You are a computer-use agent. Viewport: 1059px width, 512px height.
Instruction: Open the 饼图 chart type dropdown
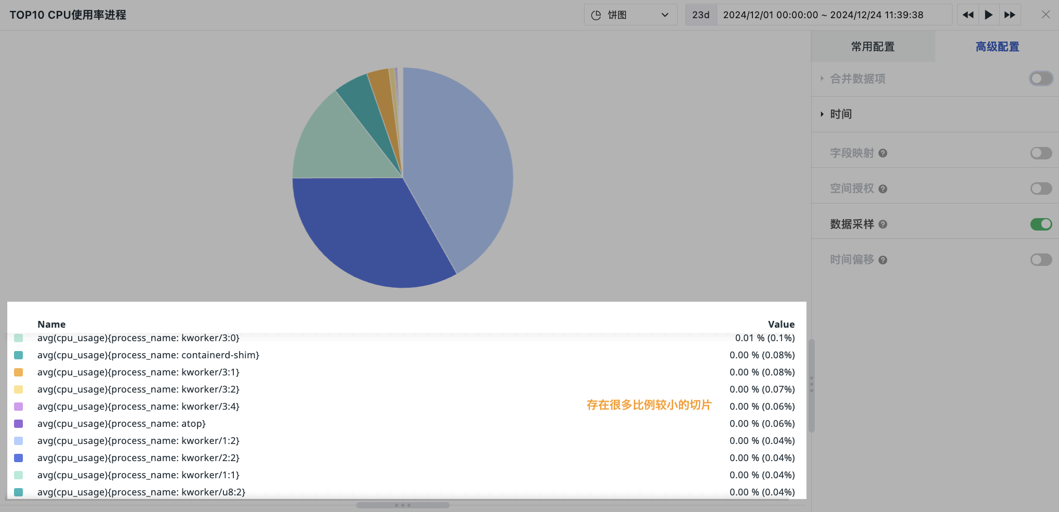point(630,15)
